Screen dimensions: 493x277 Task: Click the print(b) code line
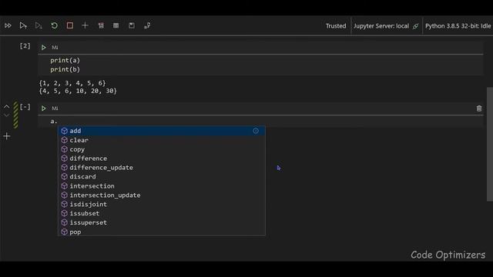[x=65, y=69]
